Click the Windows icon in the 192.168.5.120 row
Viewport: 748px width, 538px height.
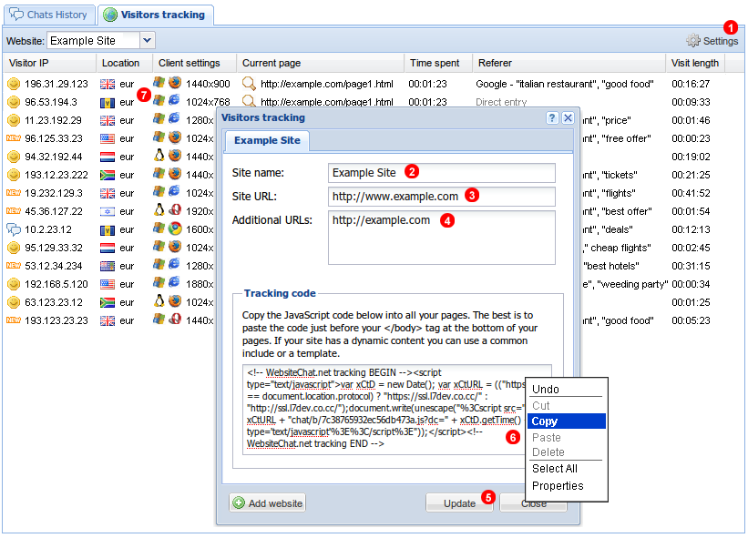(x=159, y=282)
